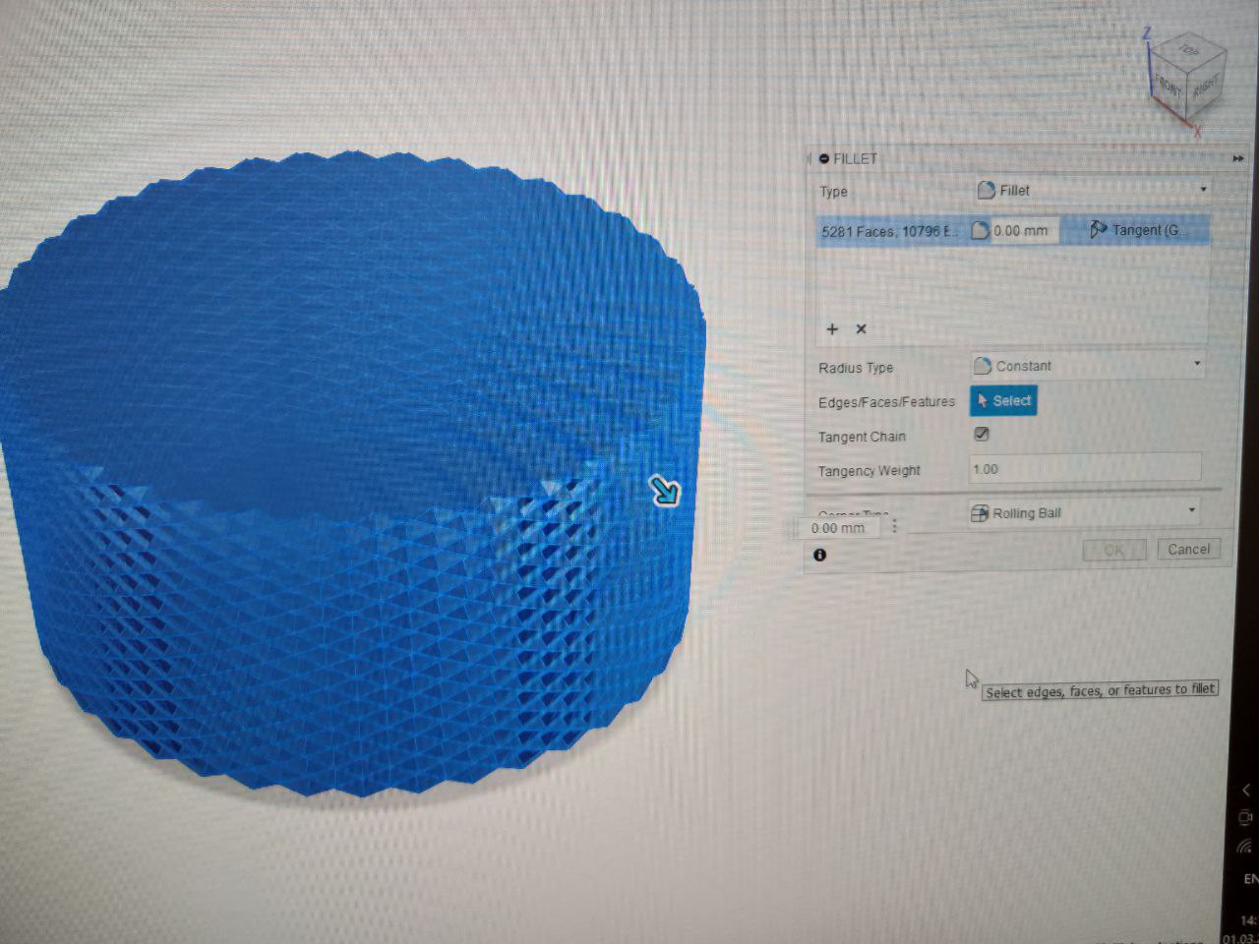Collapse the FILLET dialog using the round header icon
This screenshot has height=944, width=1259.
pos(824,158)
